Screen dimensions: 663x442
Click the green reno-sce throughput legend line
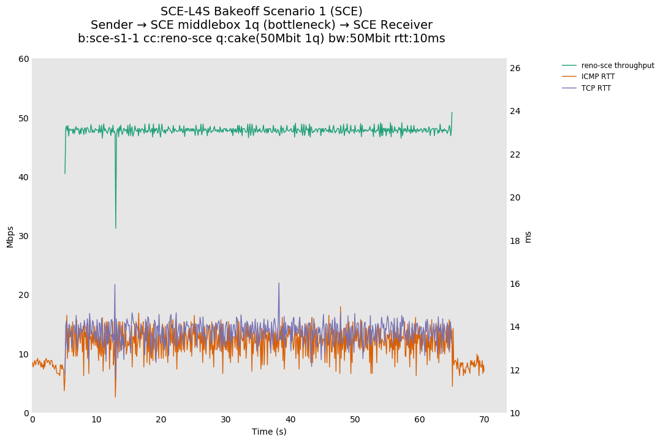click(x=569, y=66)
